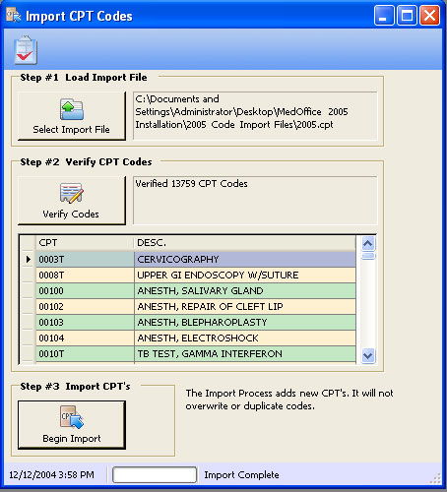Click the grid's scroll up arrow
This screenshot has height=492, width=447.
(368, 244)
